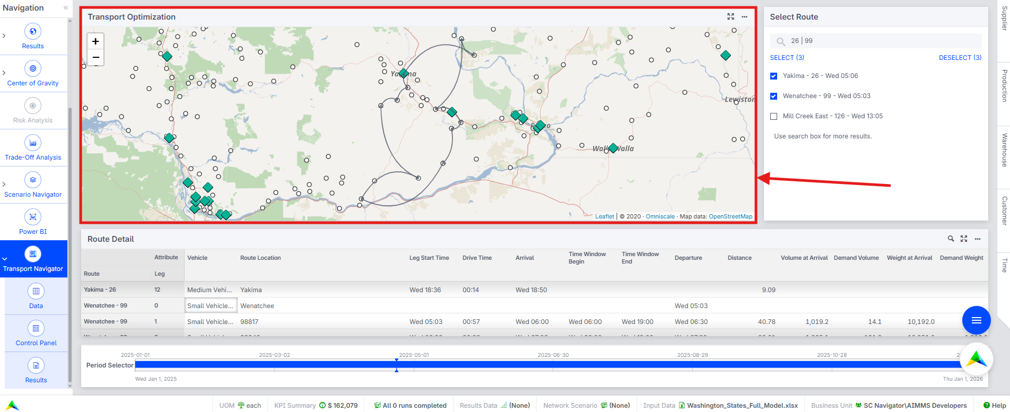Zoom in on the map

click(x=95, y=41)
